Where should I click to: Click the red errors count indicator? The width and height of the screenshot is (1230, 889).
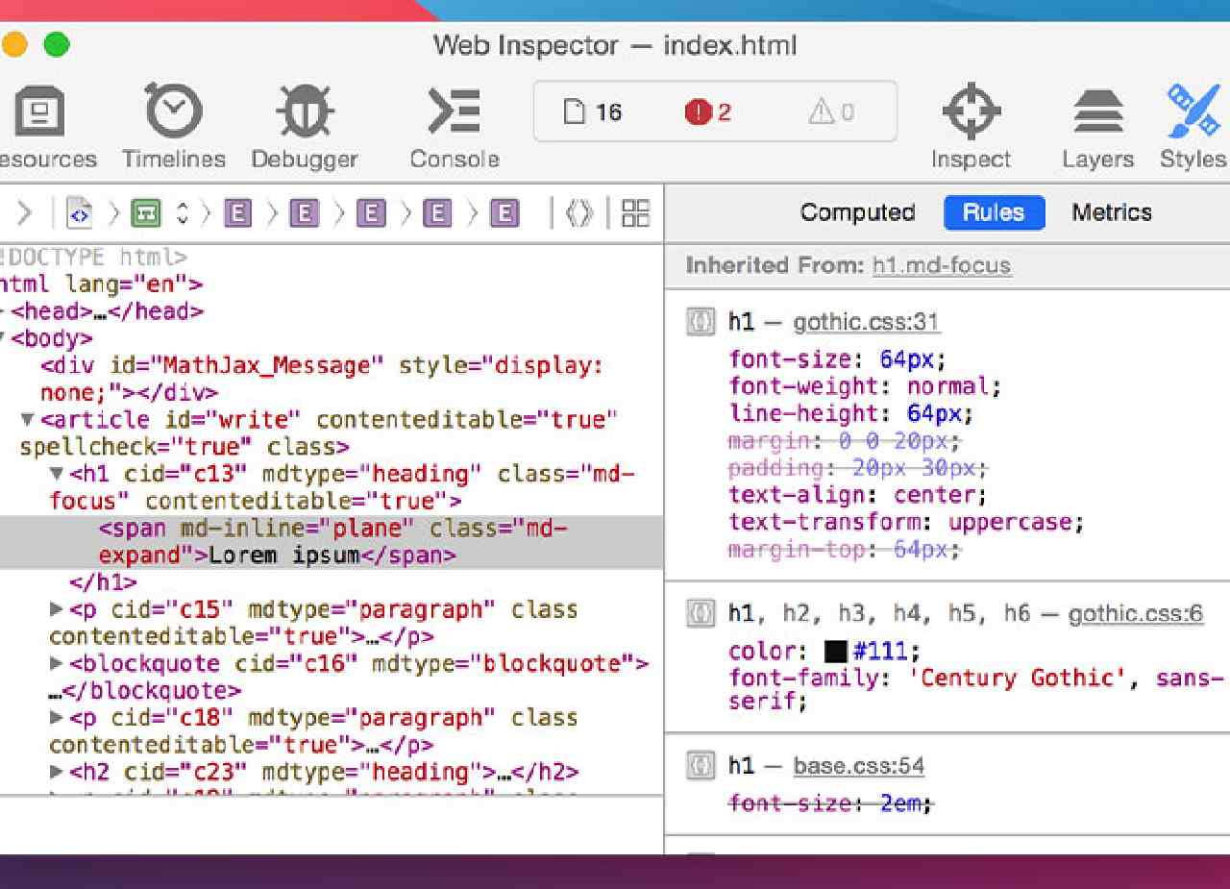(707, 112)
